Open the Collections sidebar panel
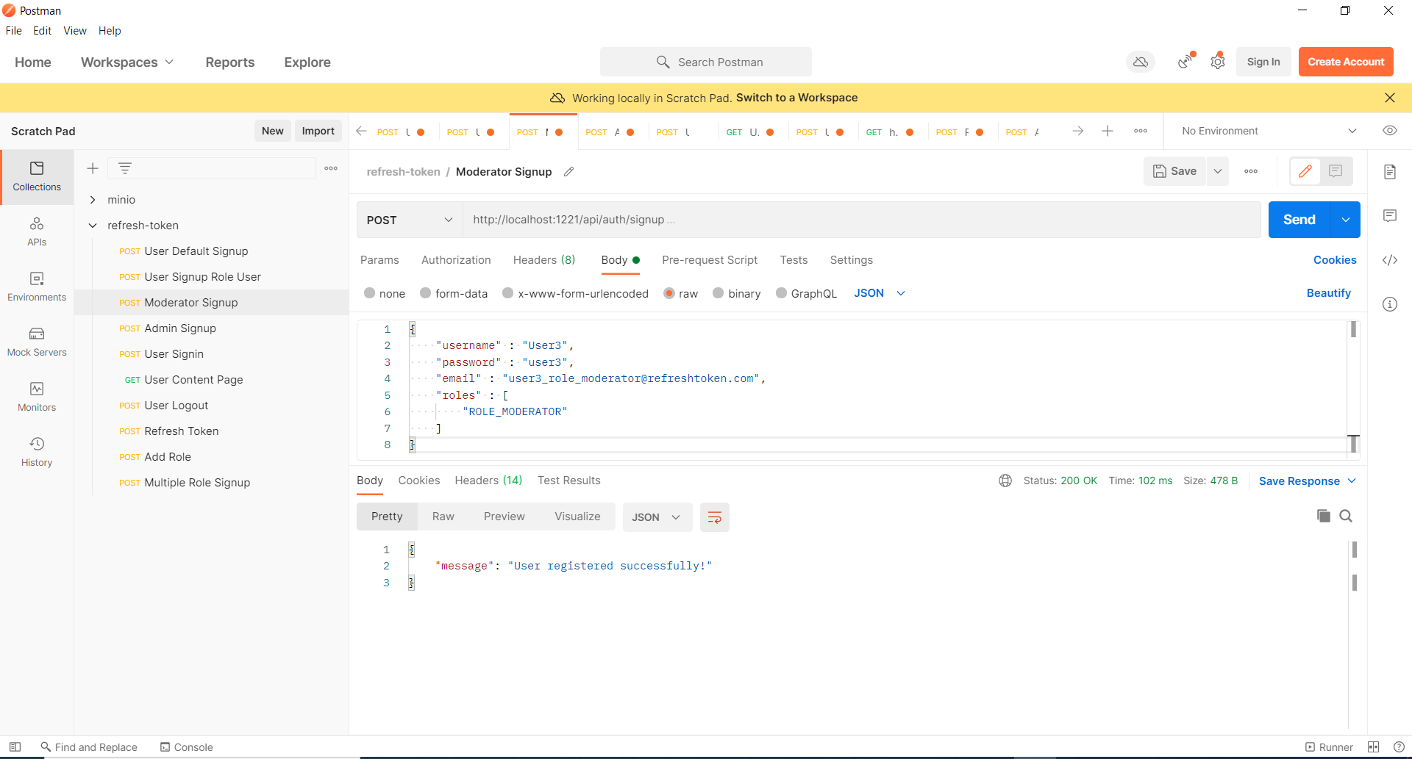1412x759 pixels. (x=37, y=176)
